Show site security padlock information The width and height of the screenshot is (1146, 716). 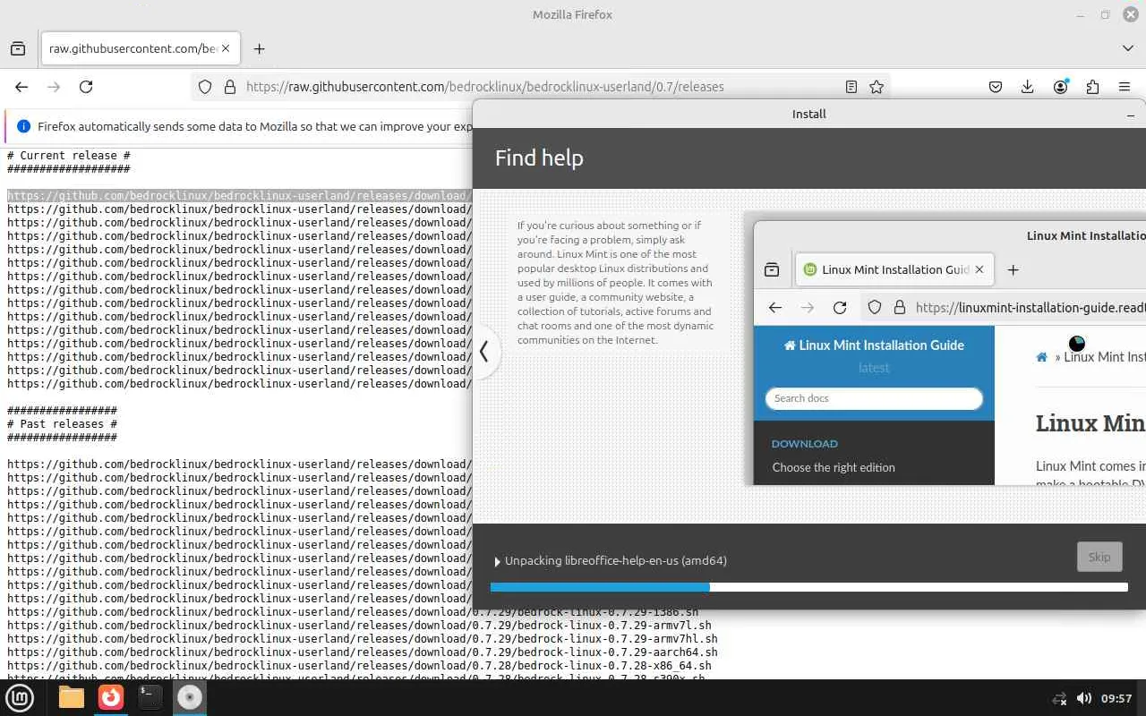pyautogui.click(x=230, y=87)
